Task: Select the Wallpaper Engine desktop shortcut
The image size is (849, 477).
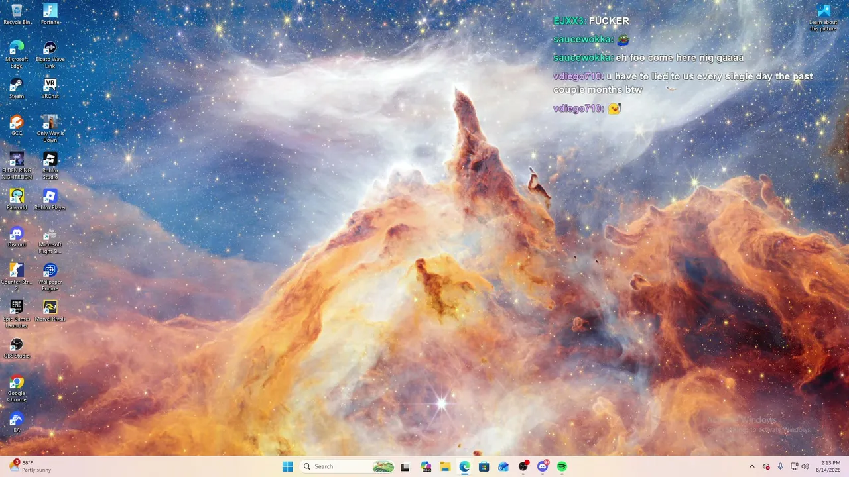Action: 50,277
